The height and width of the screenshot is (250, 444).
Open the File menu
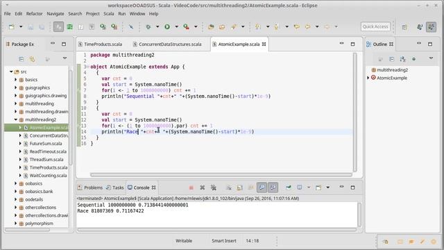point(8,14)
